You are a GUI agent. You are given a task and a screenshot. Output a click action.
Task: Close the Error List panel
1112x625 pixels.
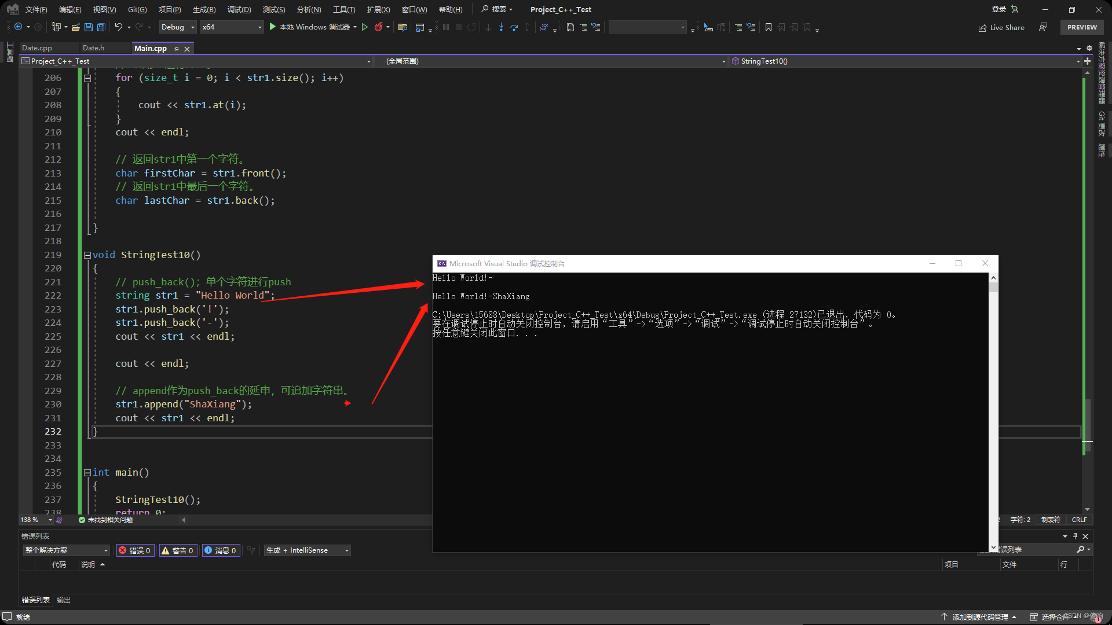[x=1085, y=536]
